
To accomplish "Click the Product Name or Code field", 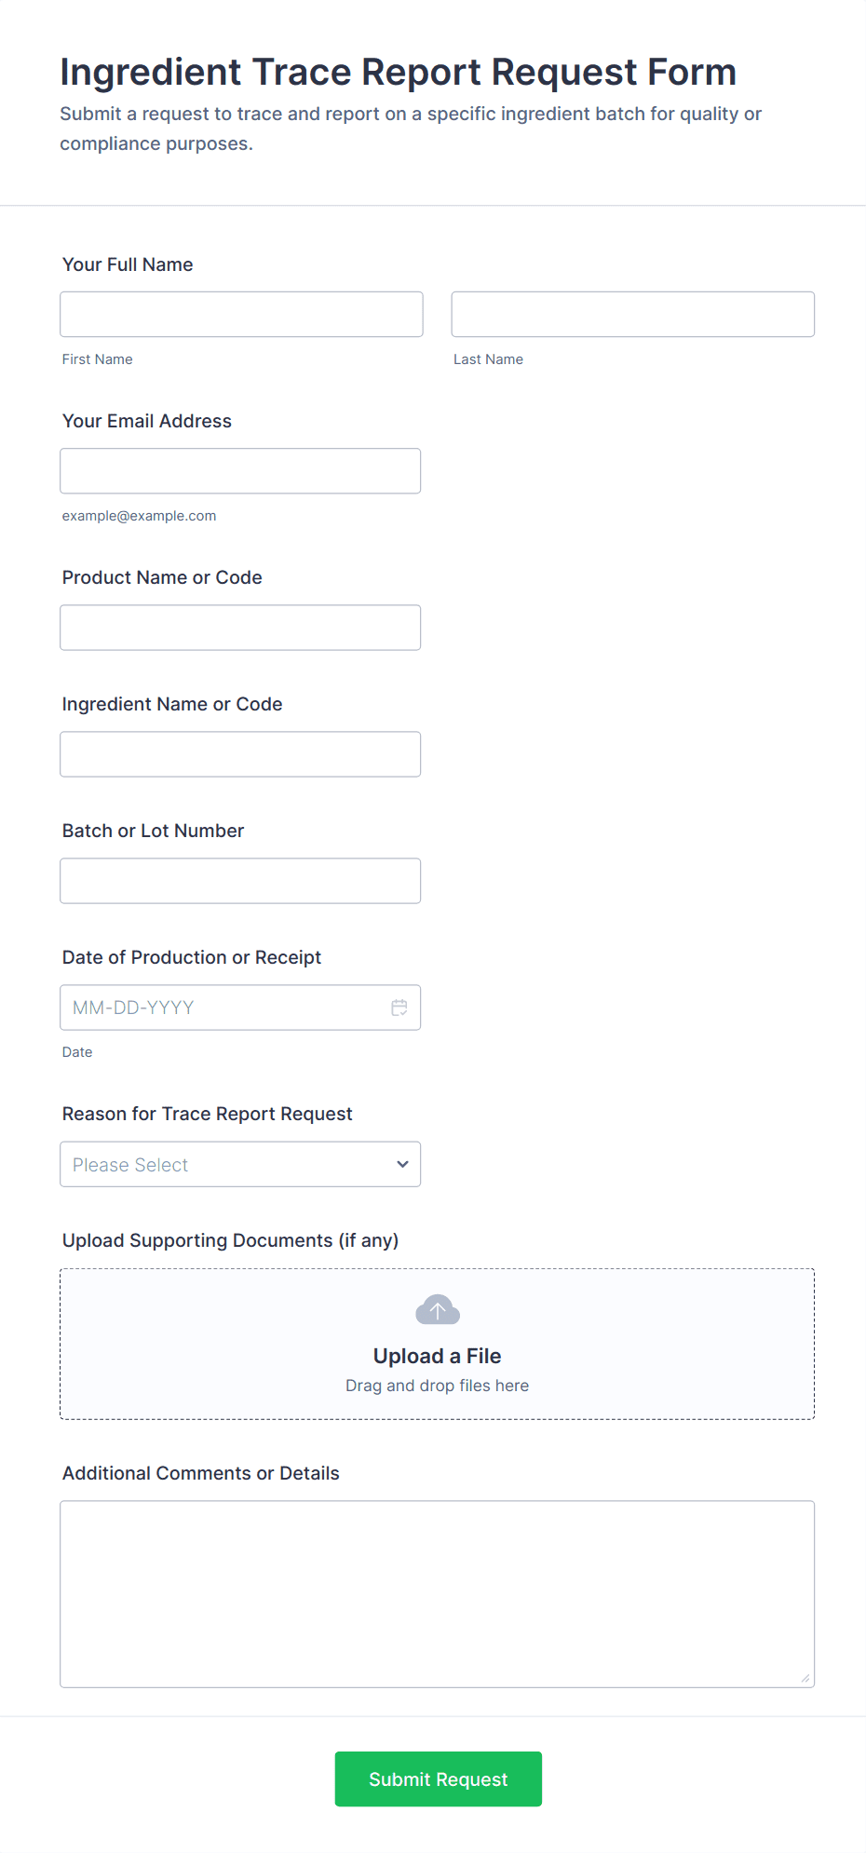I will [240, 628].
